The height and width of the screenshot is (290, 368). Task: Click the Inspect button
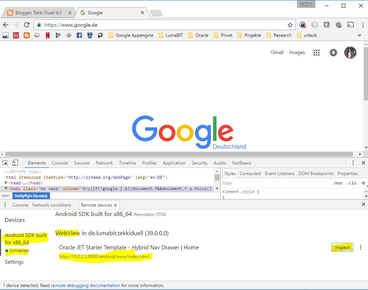tap(342, 247)
